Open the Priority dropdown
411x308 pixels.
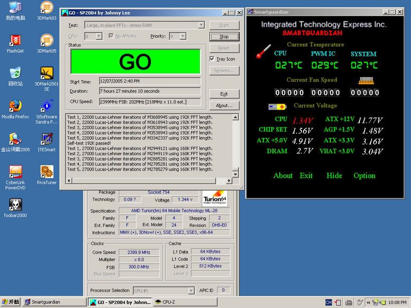183,36
